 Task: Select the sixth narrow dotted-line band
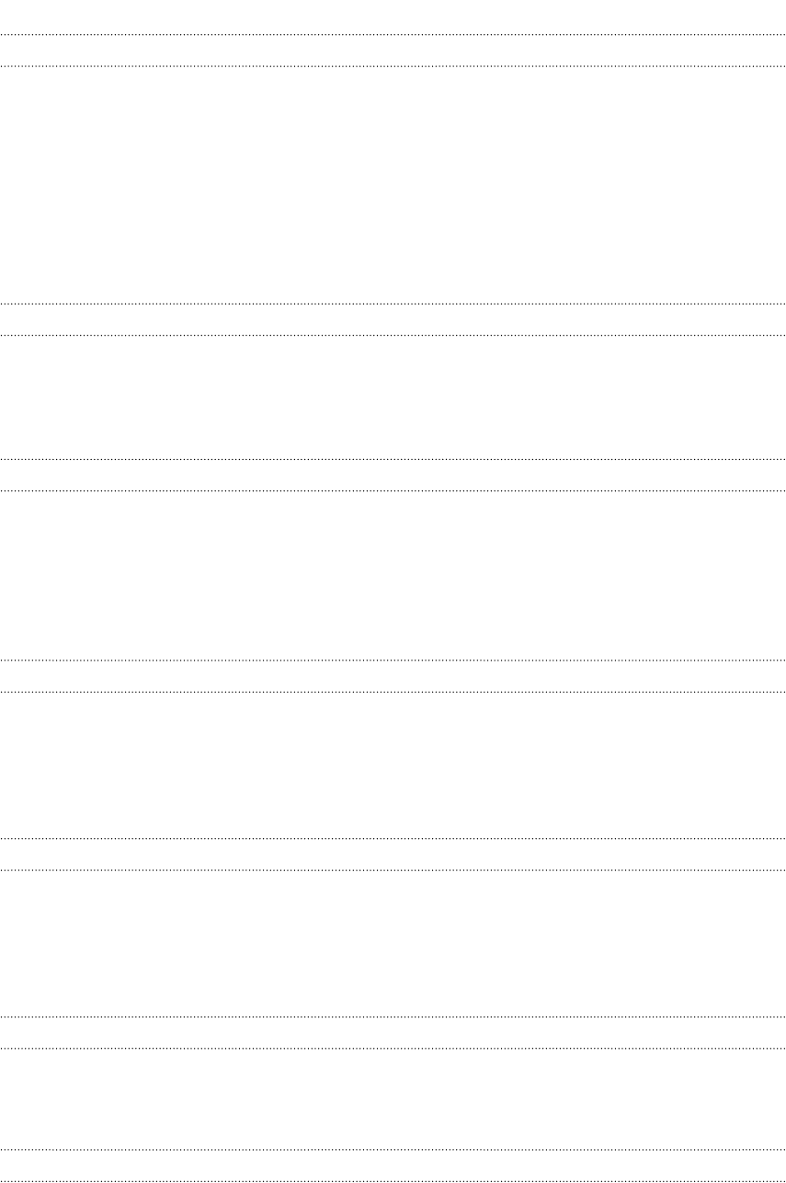(x=393, y=1032)
